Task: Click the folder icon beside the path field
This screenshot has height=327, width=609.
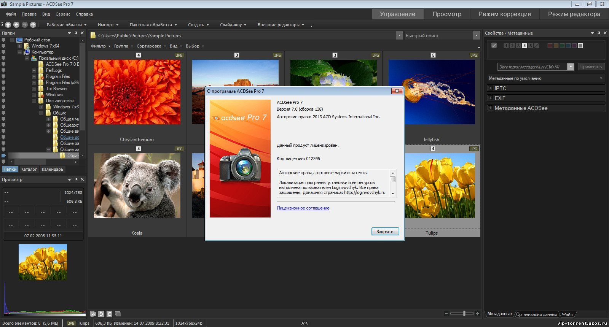Action: pyautogui.click(x=93, y=35)
